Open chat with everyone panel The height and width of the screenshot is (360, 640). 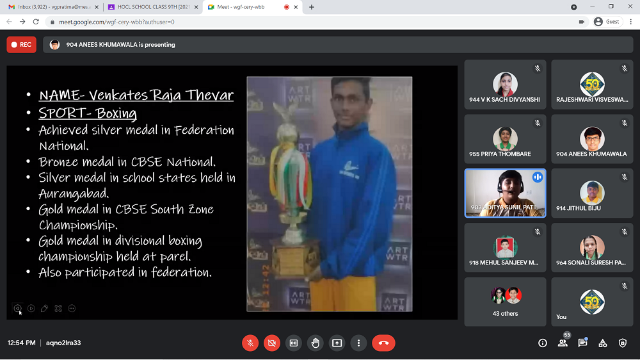pos(582,343)
